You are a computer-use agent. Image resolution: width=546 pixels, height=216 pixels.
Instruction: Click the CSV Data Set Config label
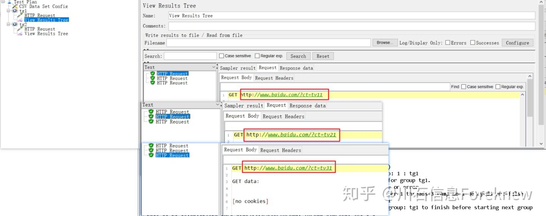coord(44,6)
